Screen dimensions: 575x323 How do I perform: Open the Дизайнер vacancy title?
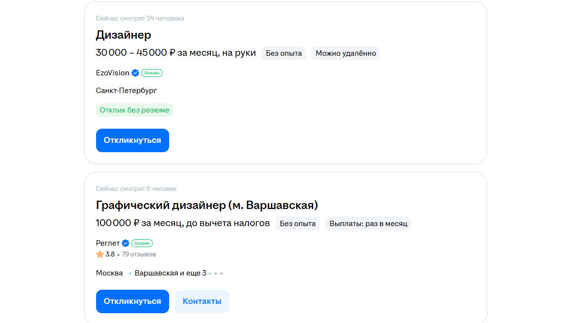[x=124, y=35]
